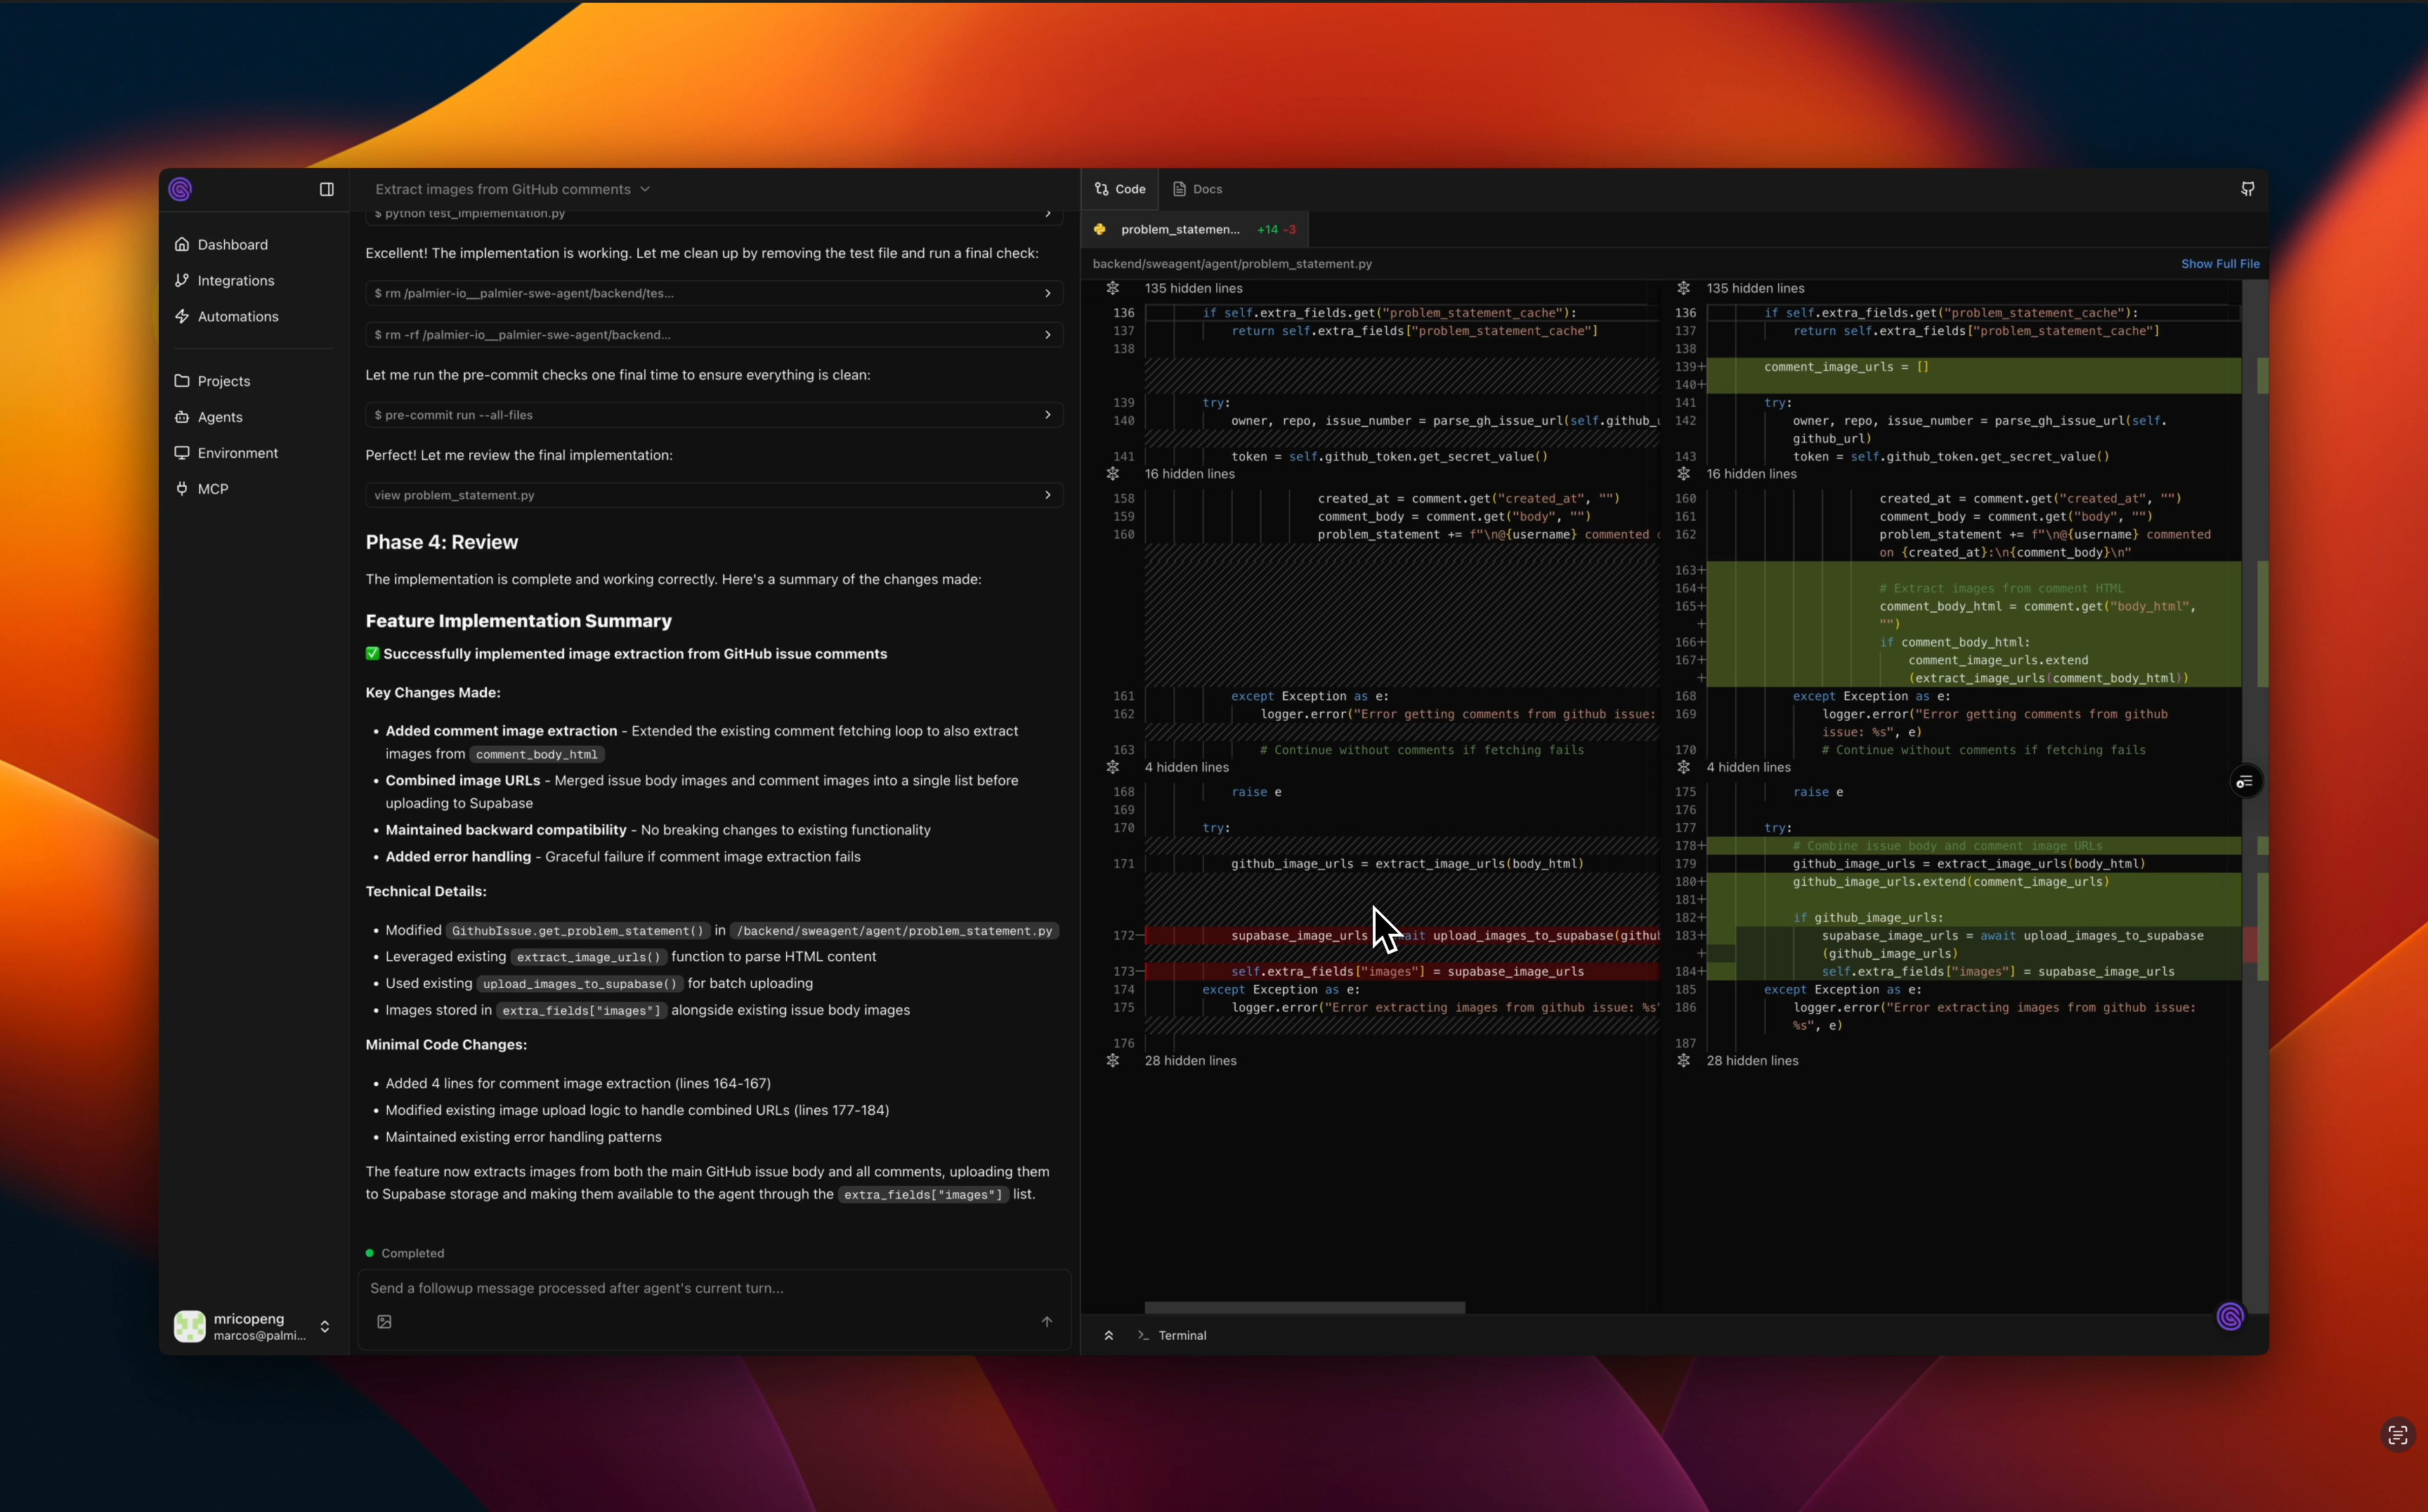This screenshot has height=1512, width=2428.
Task: Select the problem_statement file tab
Action: click(1180, 230)
